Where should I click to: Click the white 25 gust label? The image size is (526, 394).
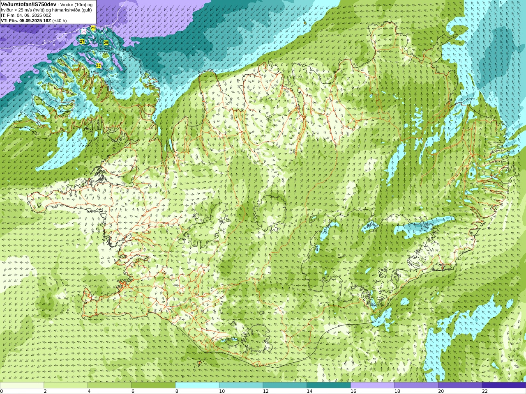tap(84, 32)
